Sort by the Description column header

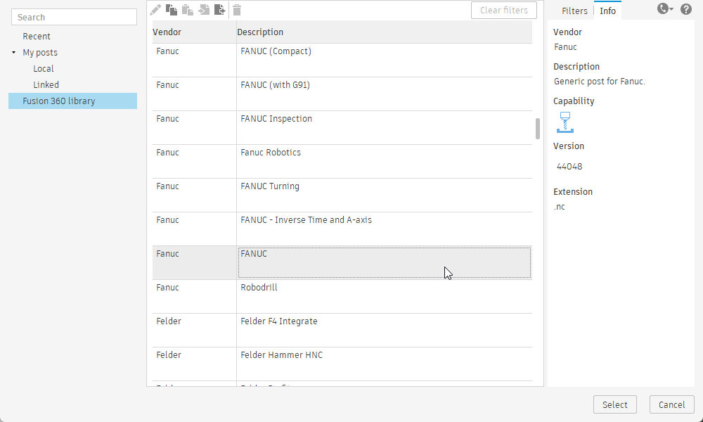pyautogui.click(x=385, y=32)
